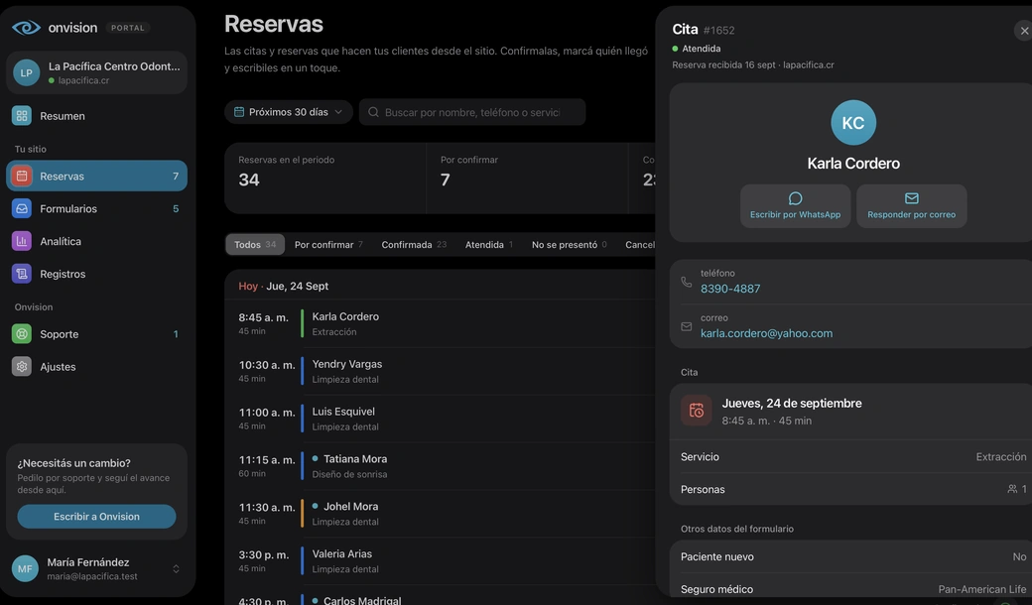The image size is (1032, 605).
Task: Click the phone icon beside teléfono
Action: (x=687, y=282)
